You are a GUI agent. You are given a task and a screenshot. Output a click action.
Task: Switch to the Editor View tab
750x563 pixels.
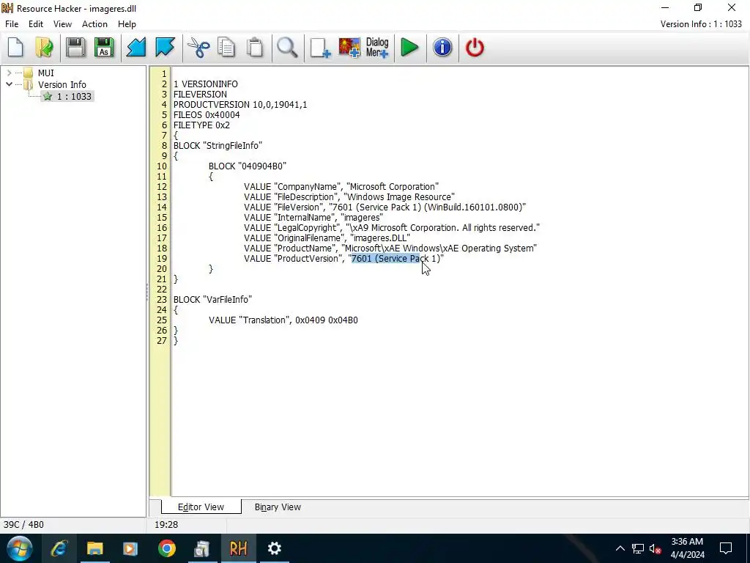point(201,507)
